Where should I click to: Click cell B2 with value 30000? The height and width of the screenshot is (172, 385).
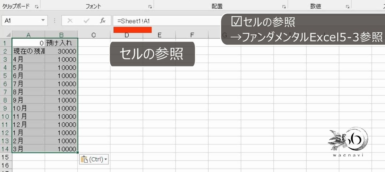tap(61, 51)
